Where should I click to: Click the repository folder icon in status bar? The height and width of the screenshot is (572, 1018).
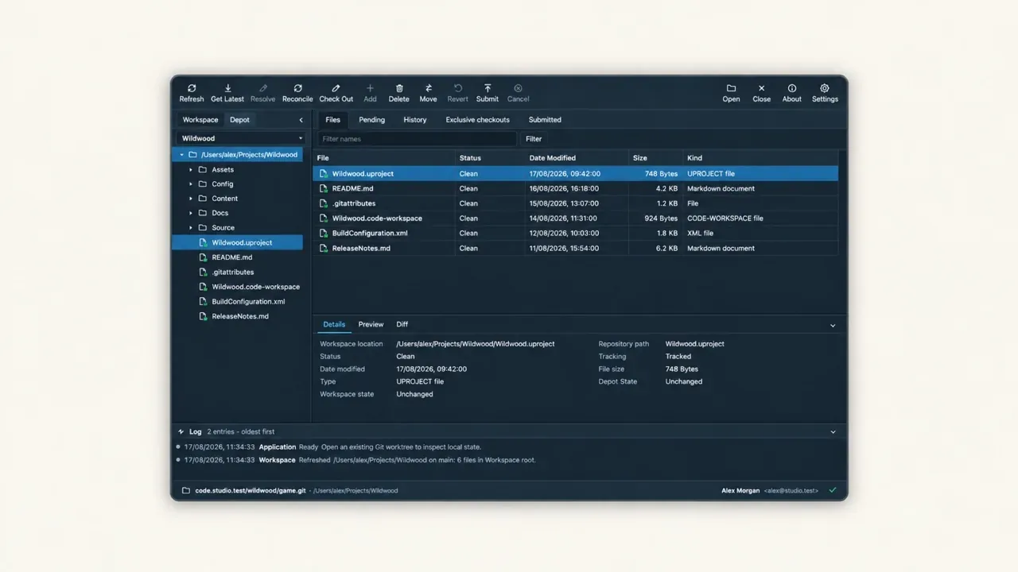tap(186, 490)
